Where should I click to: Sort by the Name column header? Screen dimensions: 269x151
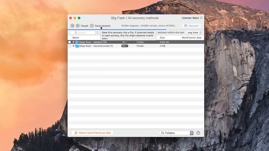click(x=76, y=38)
